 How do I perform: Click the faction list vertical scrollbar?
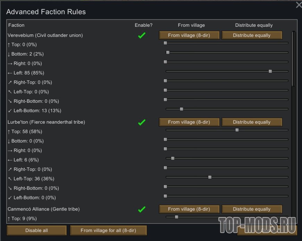click(293, 59)
